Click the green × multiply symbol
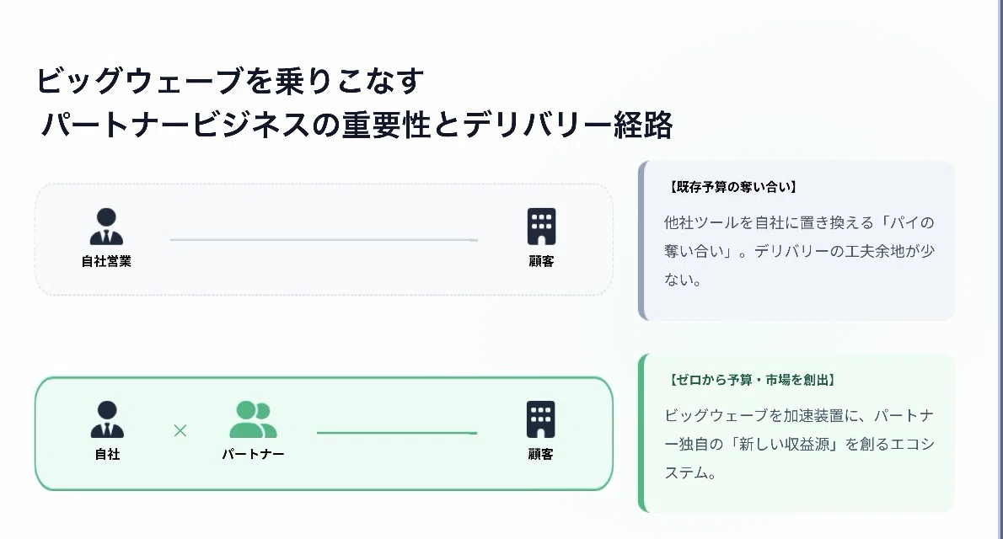 click(x=180, y=431)
